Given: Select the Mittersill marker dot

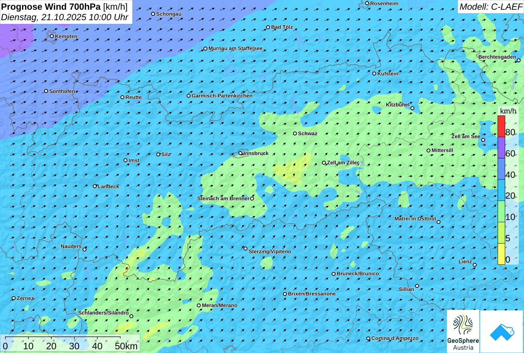Looking at the screenshot, I should coord(428,151).
